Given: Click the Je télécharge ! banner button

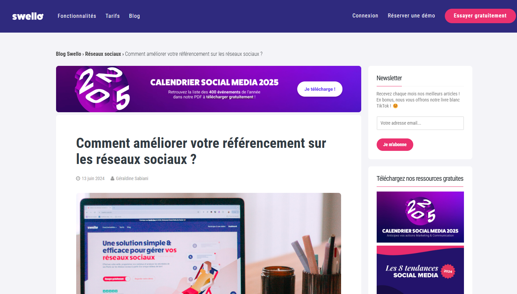Looking at the screenshot, I should click(x=320, y=89).
